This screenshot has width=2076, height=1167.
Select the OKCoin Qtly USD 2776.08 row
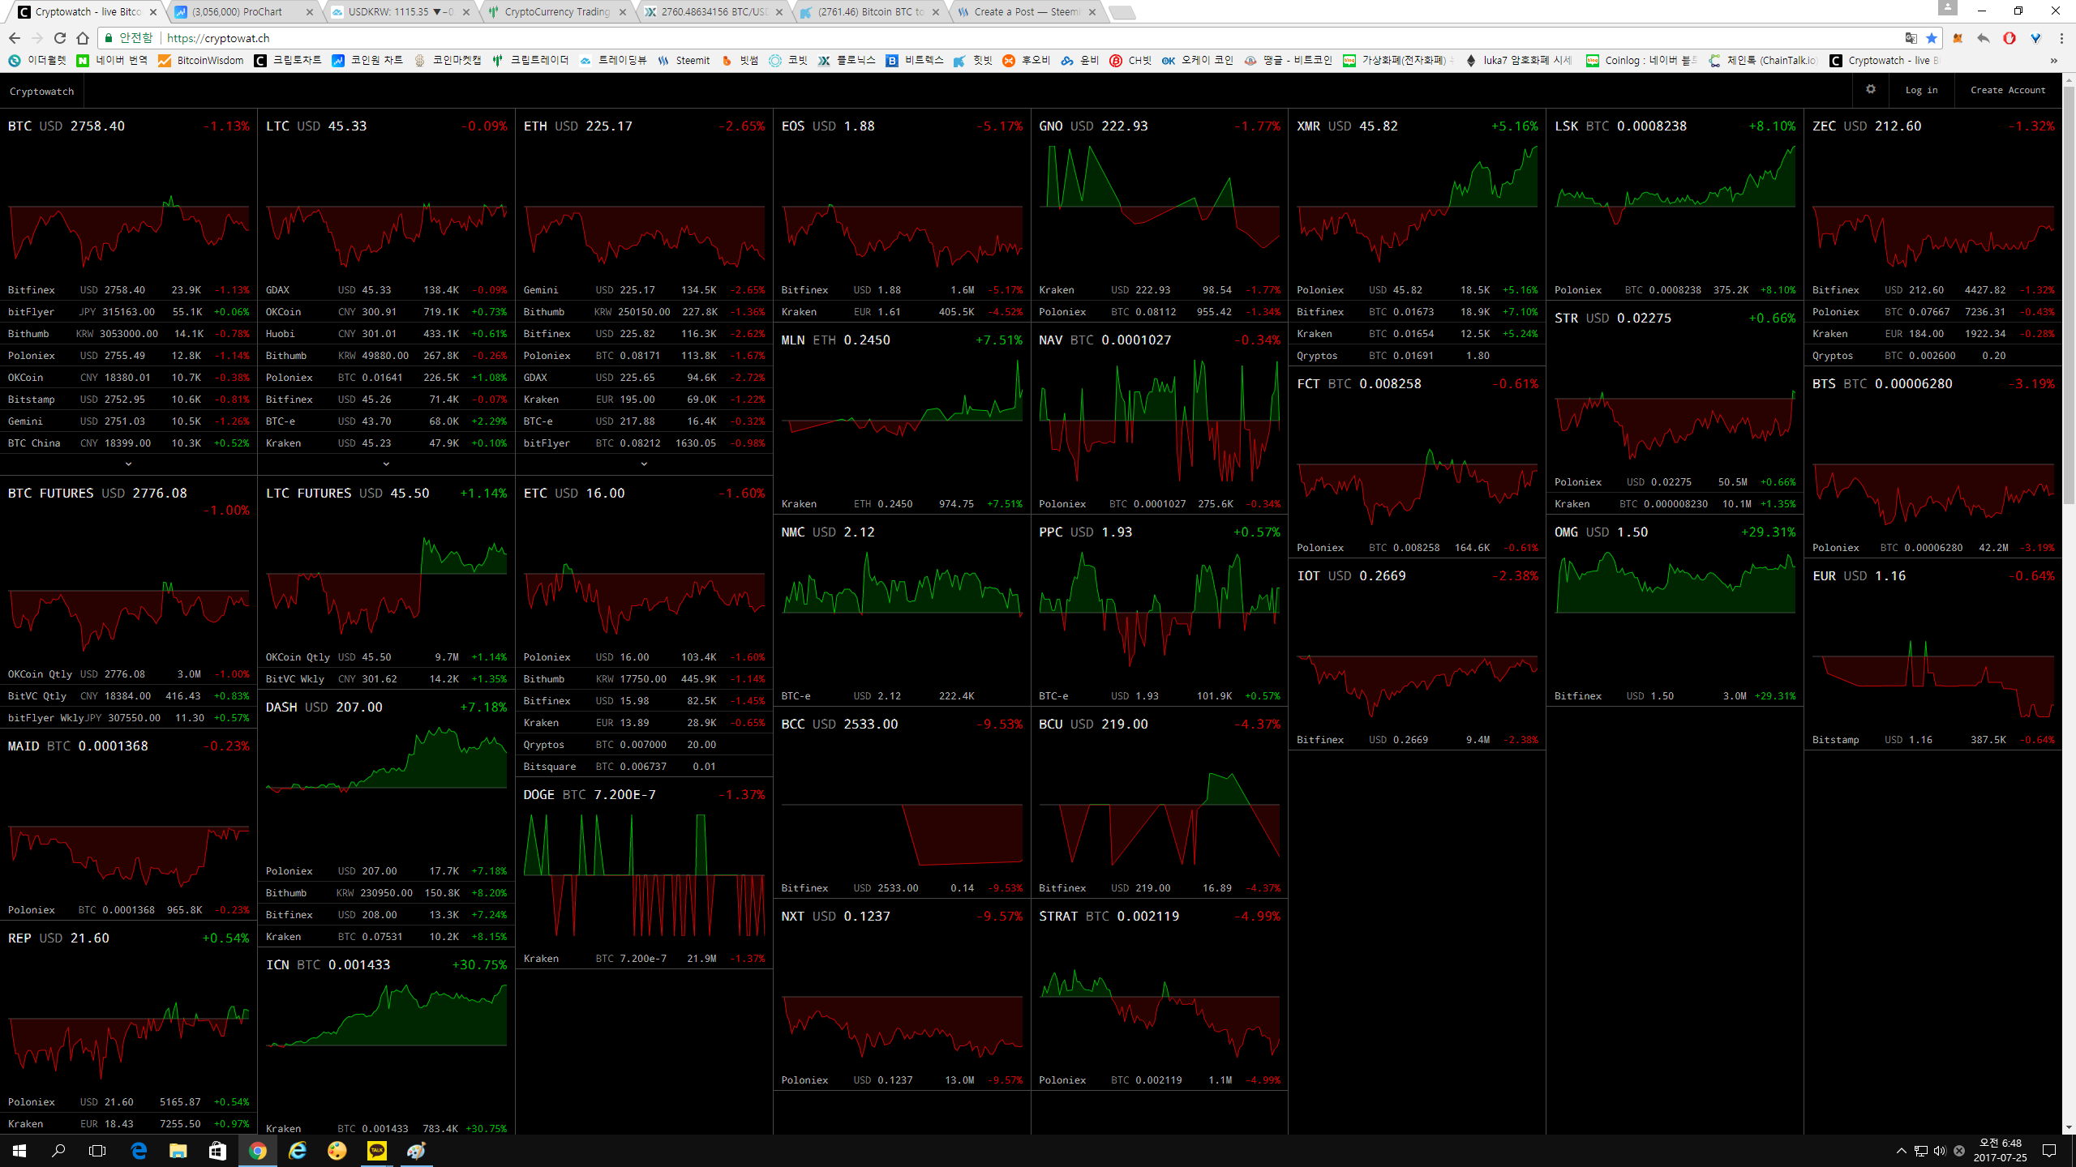tap(128, 674)
